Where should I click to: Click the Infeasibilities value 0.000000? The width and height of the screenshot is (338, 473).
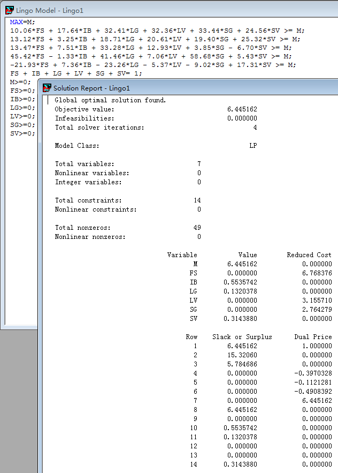[x=242, y=118]
